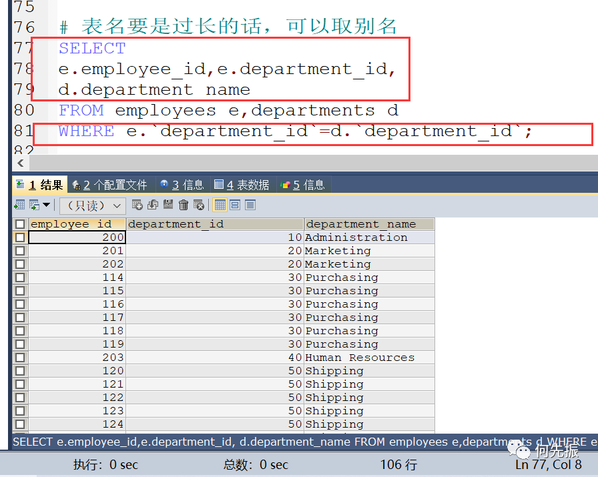This screenshot has width=598, height=477.
Task: Select Marketing cell in row 201
Action: pyautogui.click(x=369, y=251)
